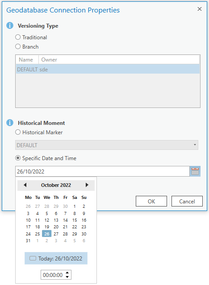209x285 pixels.
Task: Click the Versioning Type info icon
Action: (x=10, y=25)
